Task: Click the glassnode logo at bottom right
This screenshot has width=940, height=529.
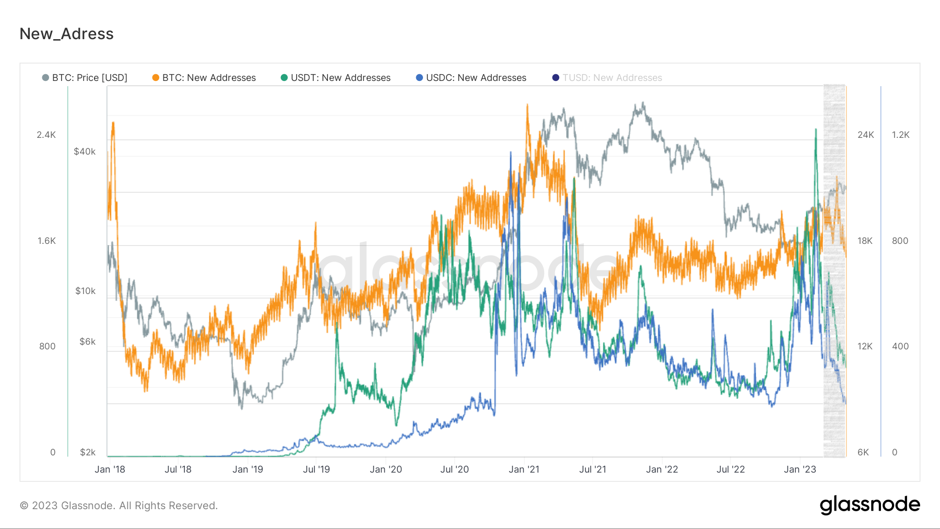Action: coord(869,505)
